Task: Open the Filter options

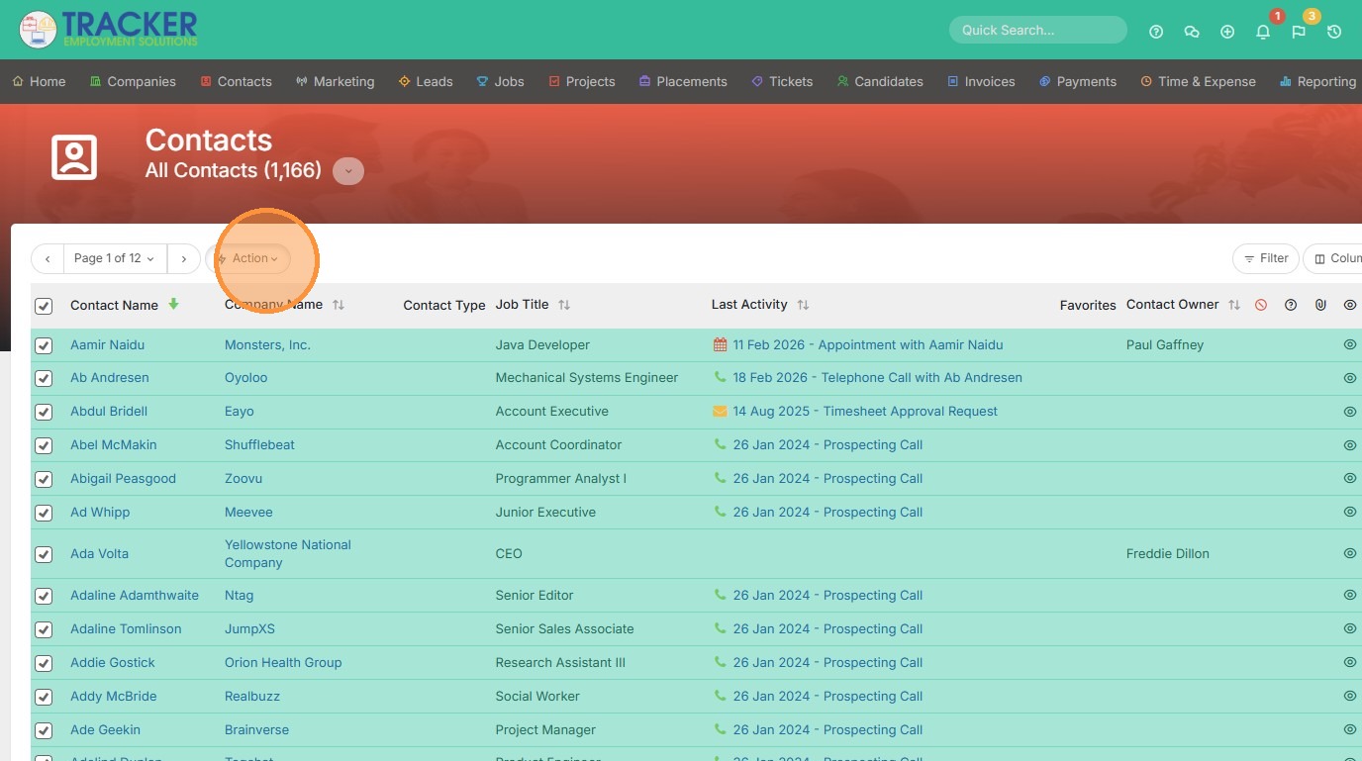Action: (1265, 258)
